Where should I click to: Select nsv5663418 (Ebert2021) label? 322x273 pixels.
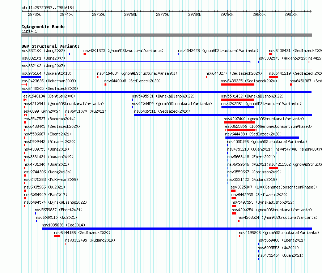(x=251, y=157)
